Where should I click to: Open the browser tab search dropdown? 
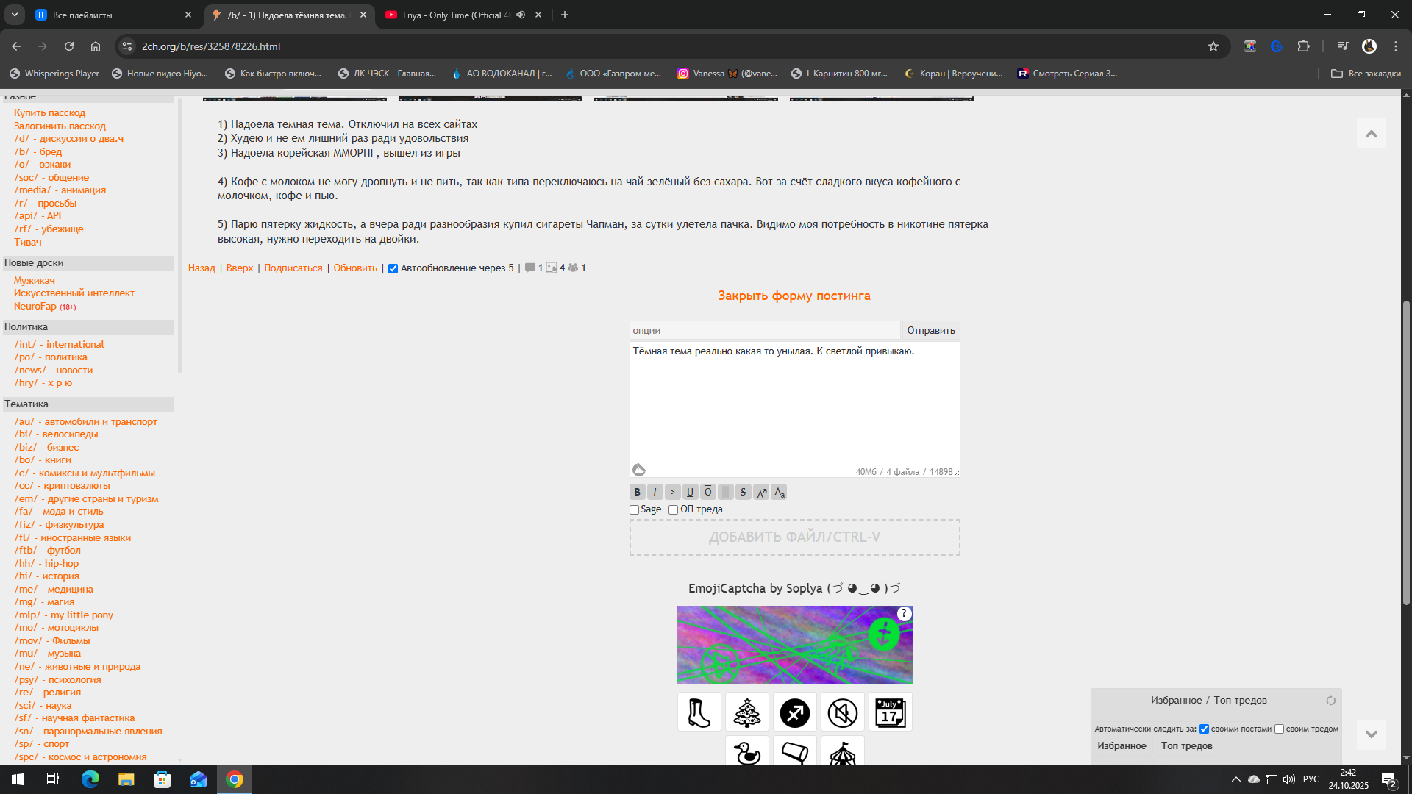click(15, 15)
